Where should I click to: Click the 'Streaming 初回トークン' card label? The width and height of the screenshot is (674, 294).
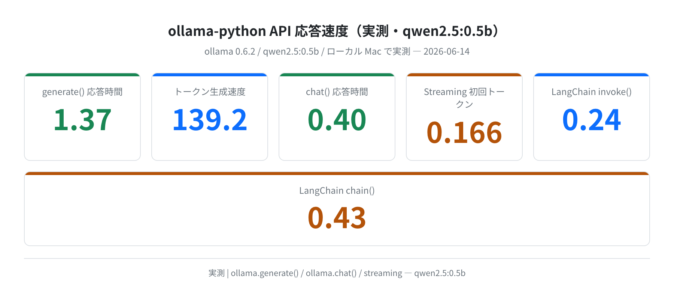click(464, 98)
